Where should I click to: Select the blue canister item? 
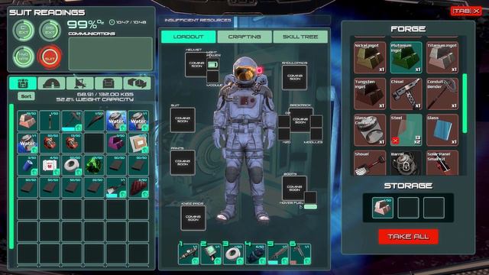pos(28,165)
